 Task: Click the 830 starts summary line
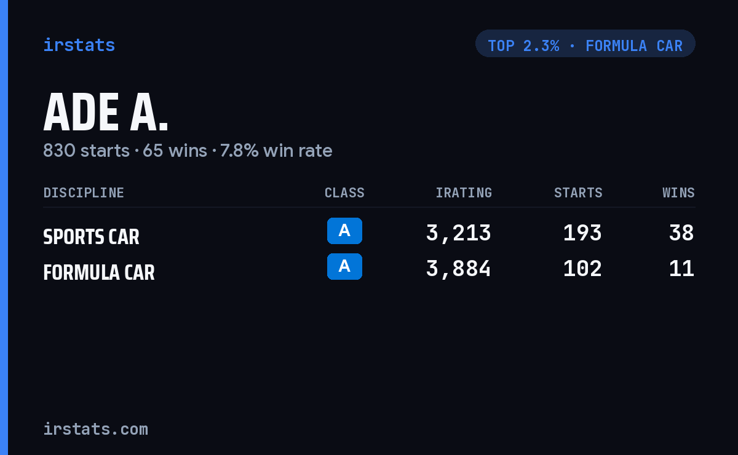click(188, 150)
